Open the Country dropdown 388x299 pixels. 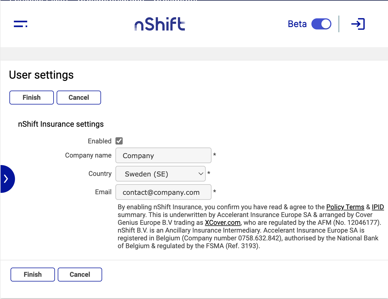click(160, 174)
